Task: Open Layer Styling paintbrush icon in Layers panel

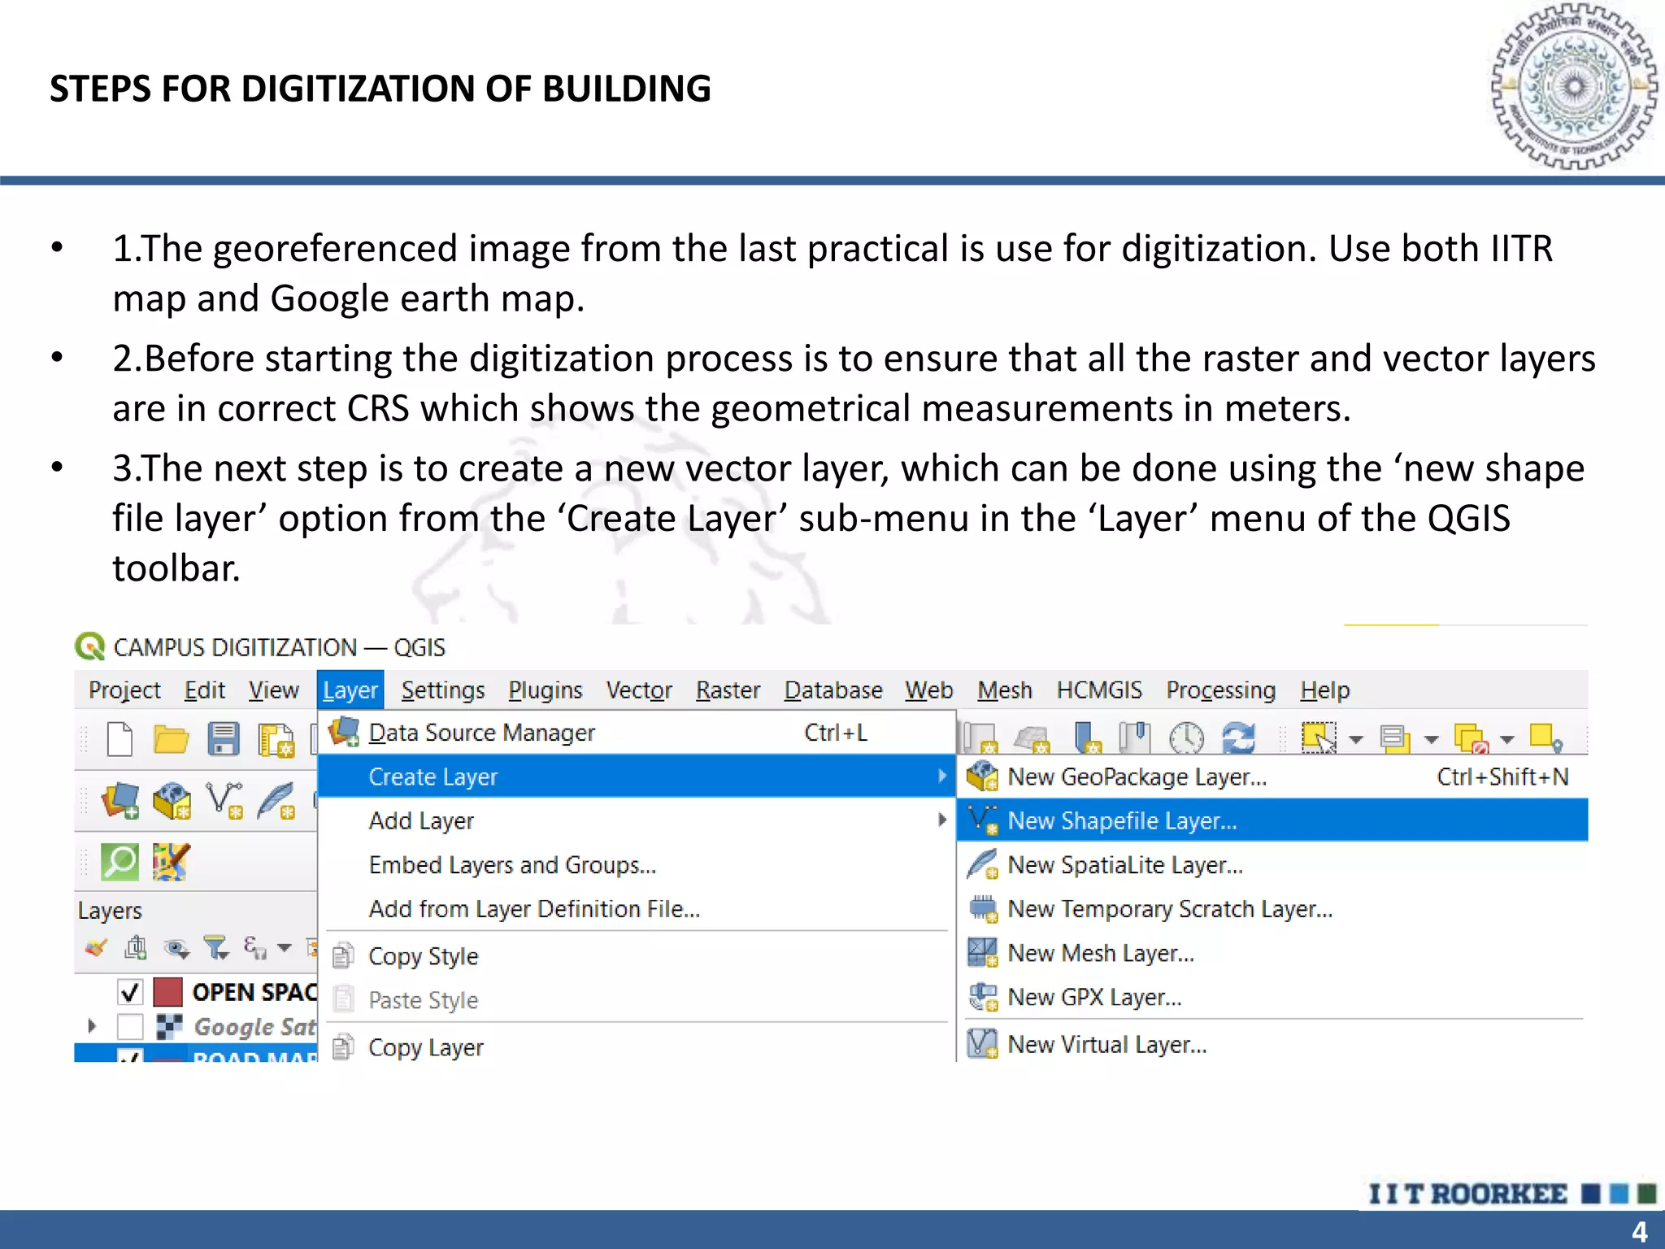Action: (x=96, y=947)
